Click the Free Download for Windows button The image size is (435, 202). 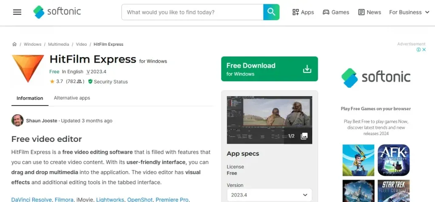click(x=269, y=69)
